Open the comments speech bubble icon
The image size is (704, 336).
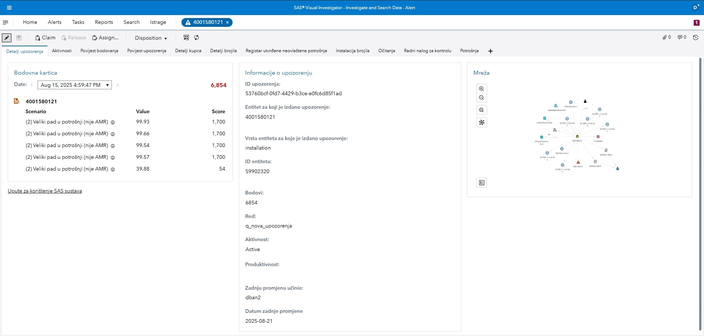point(682,37)
